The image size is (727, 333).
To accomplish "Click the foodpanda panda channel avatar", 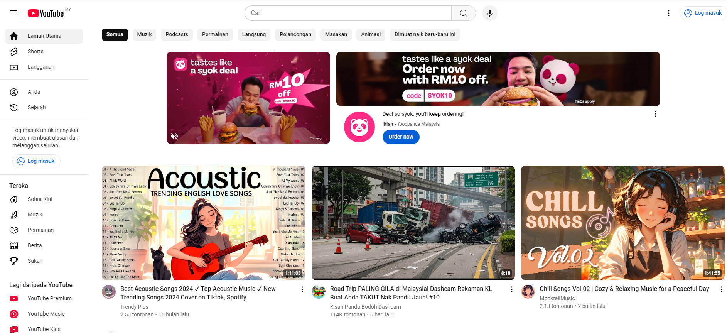I will 359,127.
